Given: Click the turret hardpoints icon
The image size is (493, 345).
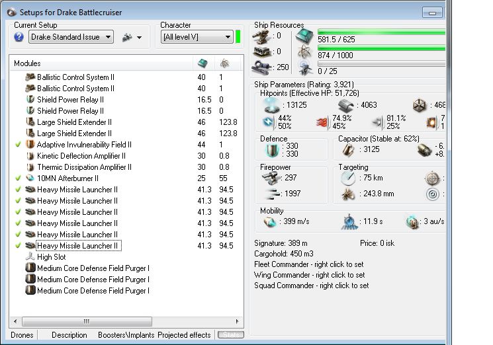Looking at the screenshot, I should (x=261, y=38).
